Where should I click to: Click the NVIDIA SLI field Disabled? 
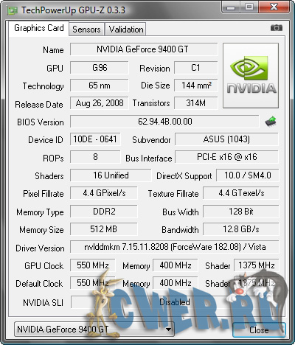click(175, 302)
